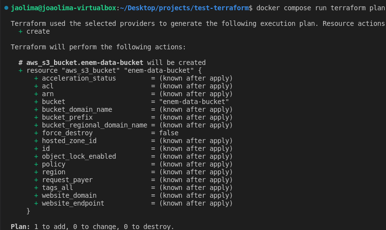This screenshot has width=386, height=230.
Task: Click the plus sign beside force_destroy
Action: click(x=36, y=133)
